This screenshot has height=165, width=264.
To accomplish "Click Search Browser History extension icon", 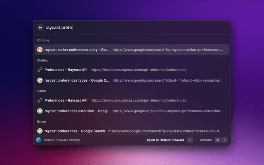I will 39,140.
